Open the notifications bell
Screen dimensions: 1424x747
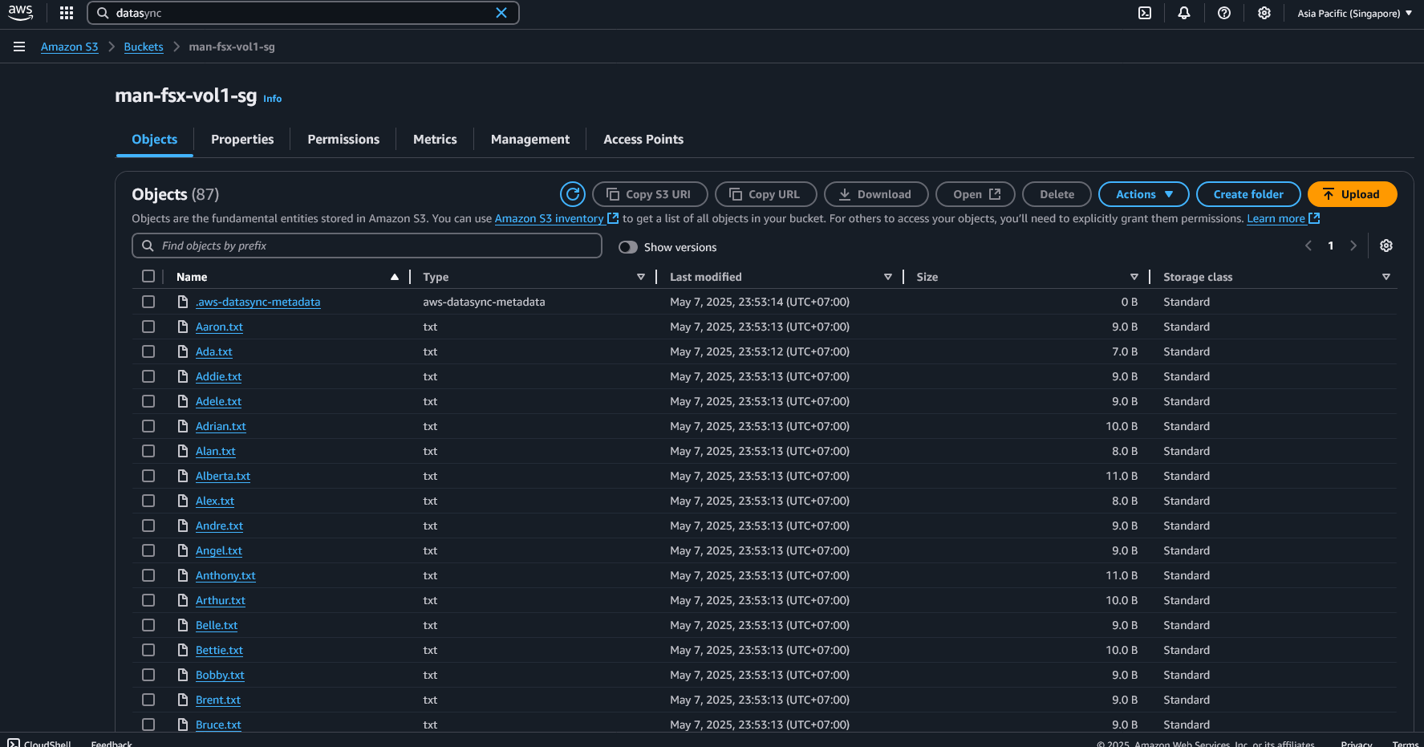(1184, 13)
